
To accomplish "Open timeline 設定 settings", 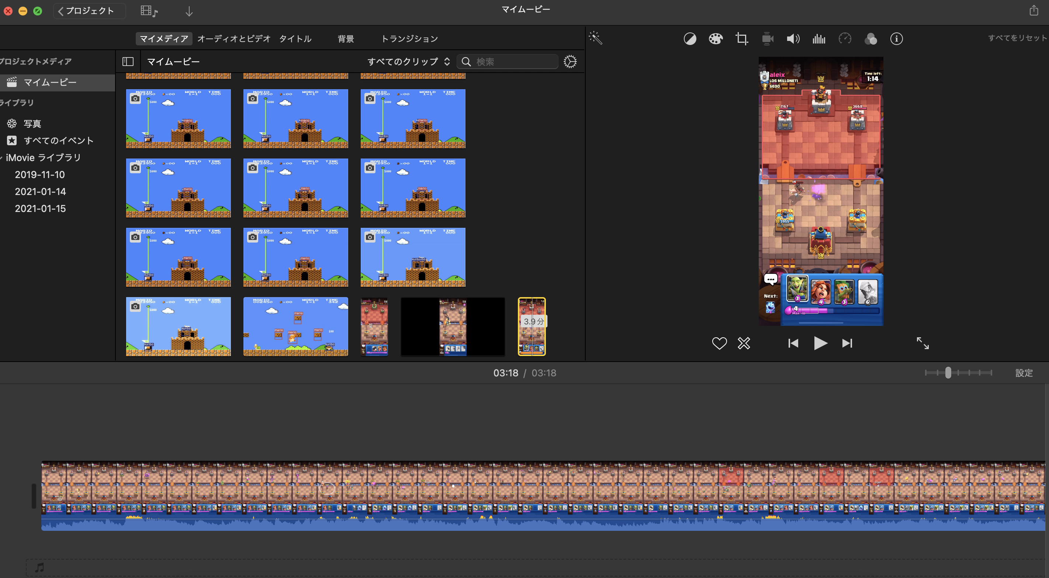I will tap(1024, 373).
